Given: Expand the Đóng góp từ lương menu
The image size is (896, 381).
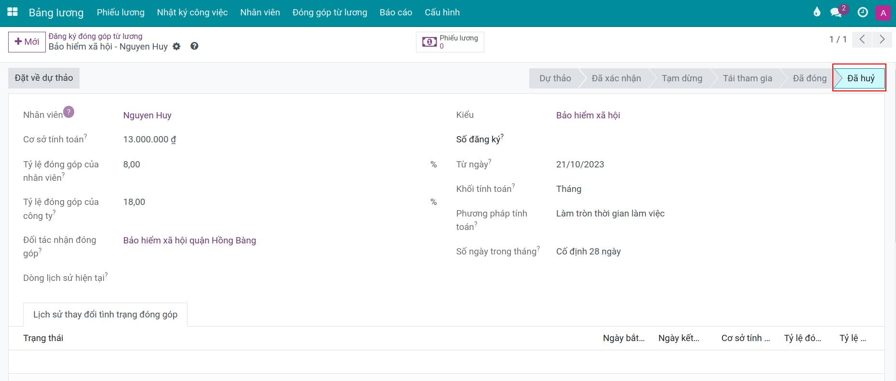Looking at the screenshot, I should (330, 13).
